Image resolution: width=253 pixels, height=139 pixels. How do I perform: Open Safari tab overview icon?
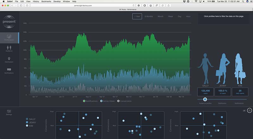(163, 5)
